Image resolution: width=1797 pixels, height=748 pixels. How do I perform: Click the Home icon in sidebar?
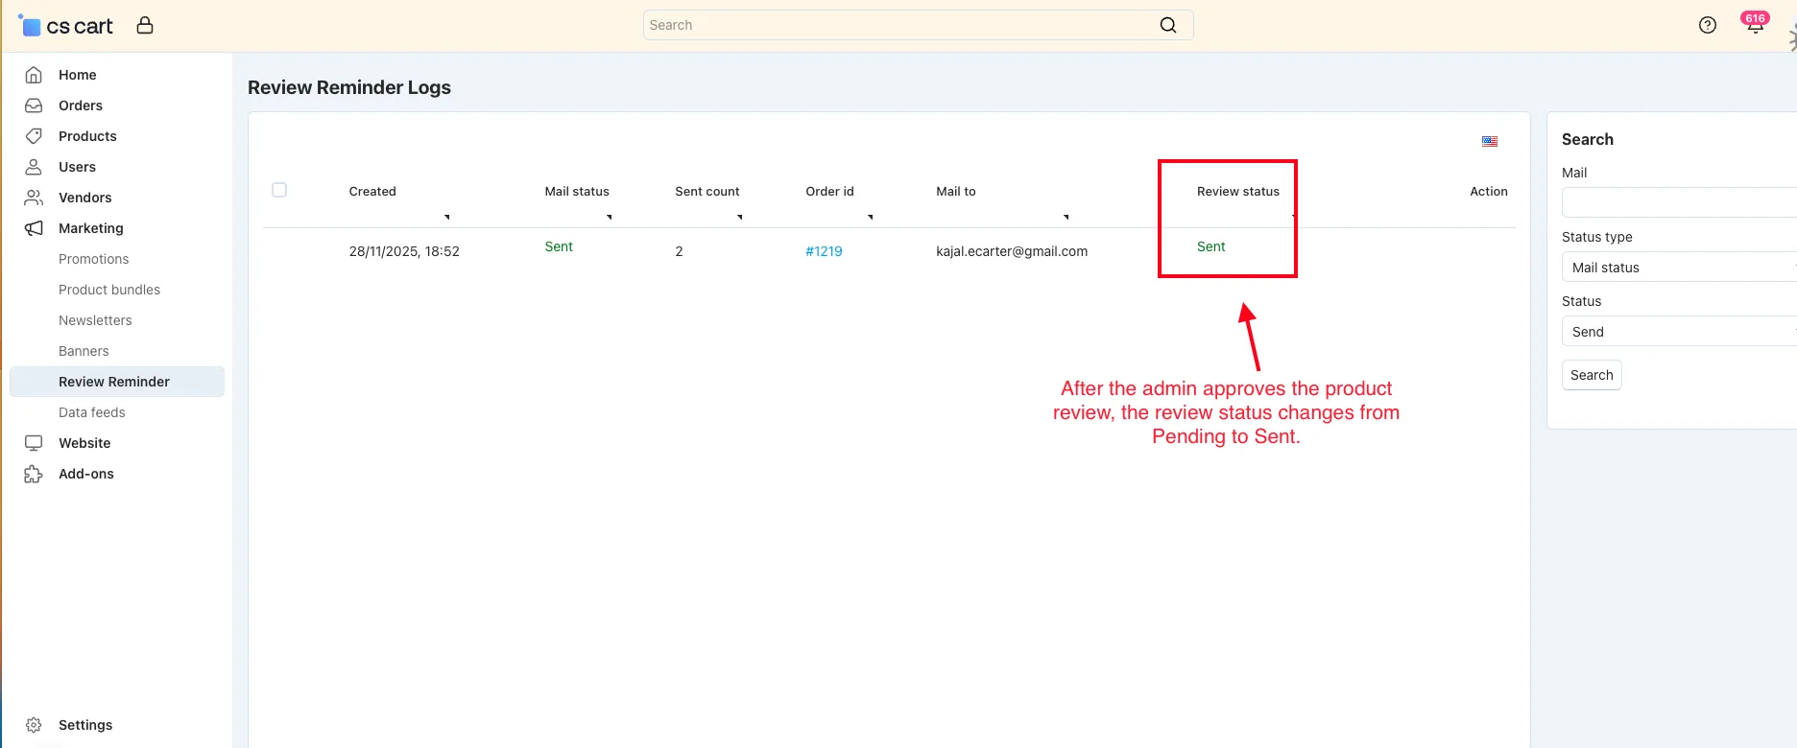[34, 75]
